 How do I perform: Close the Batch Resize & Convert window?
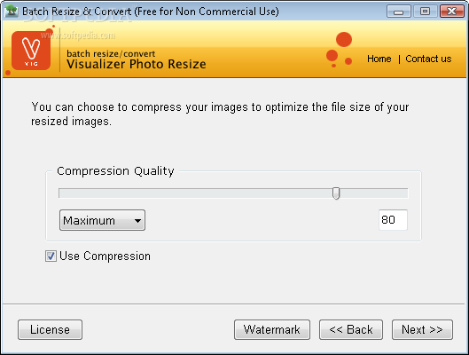coord(451,12)
